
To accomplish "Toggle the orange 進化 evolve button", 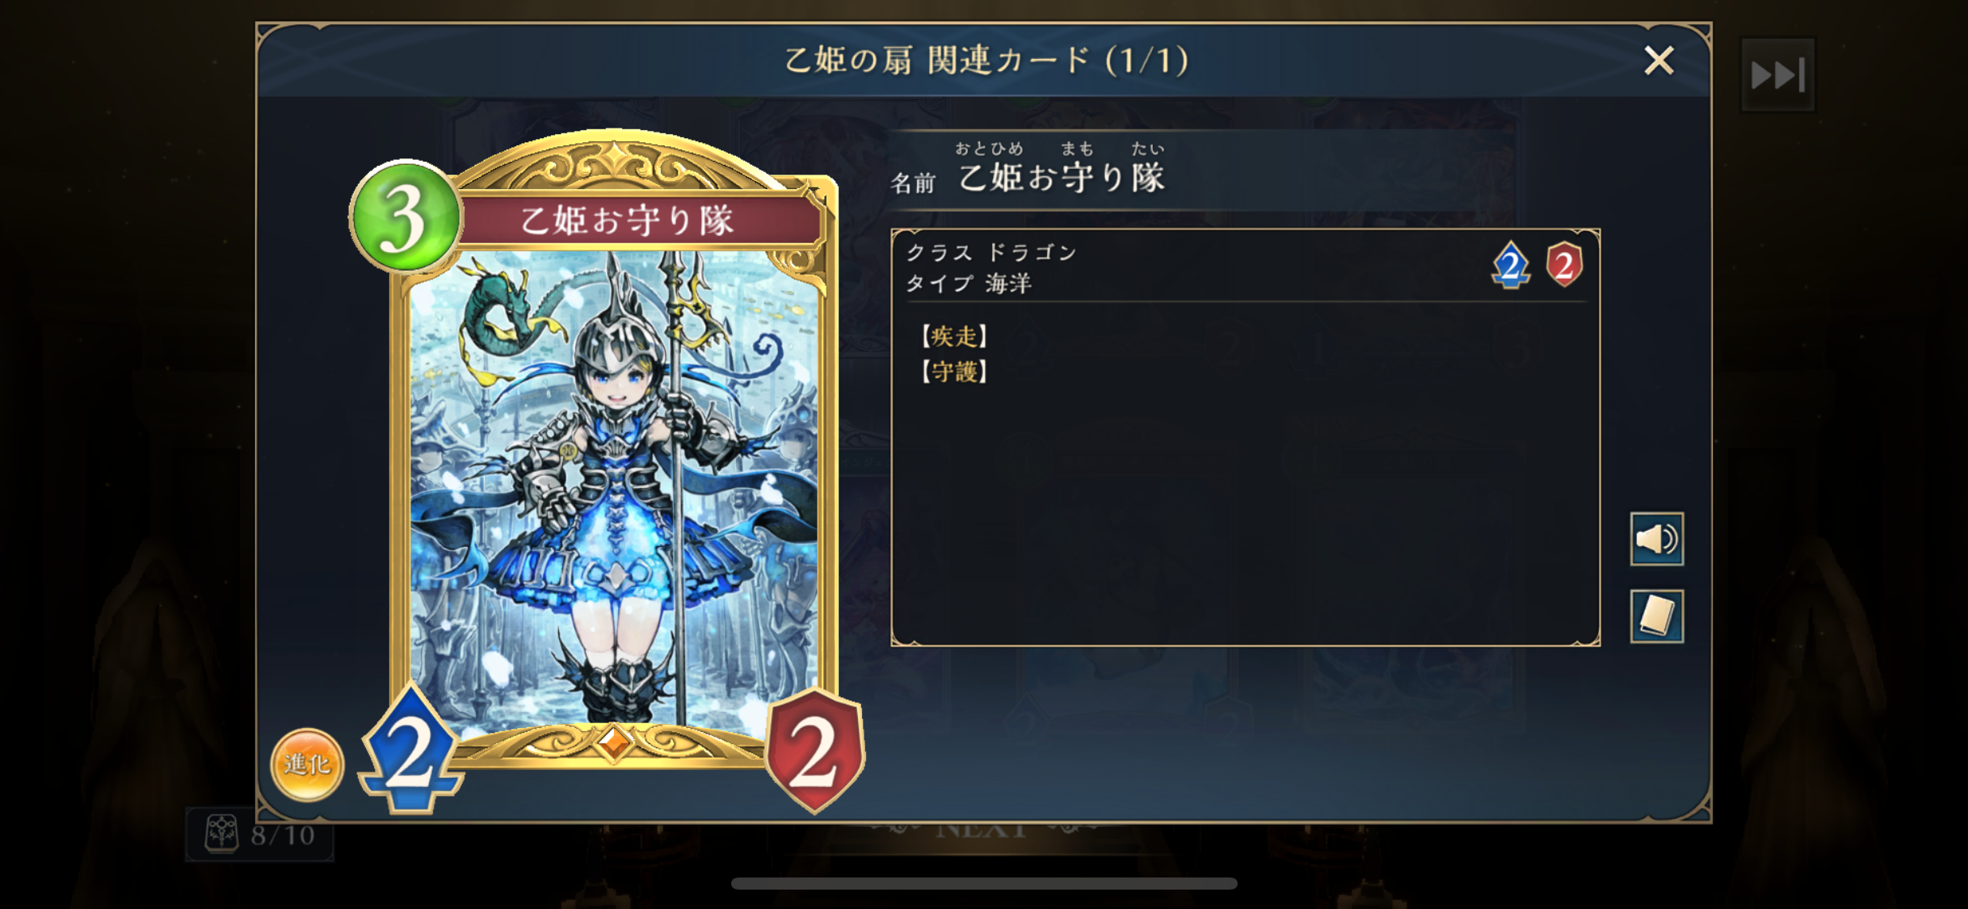I will click(x=307, y=764).
